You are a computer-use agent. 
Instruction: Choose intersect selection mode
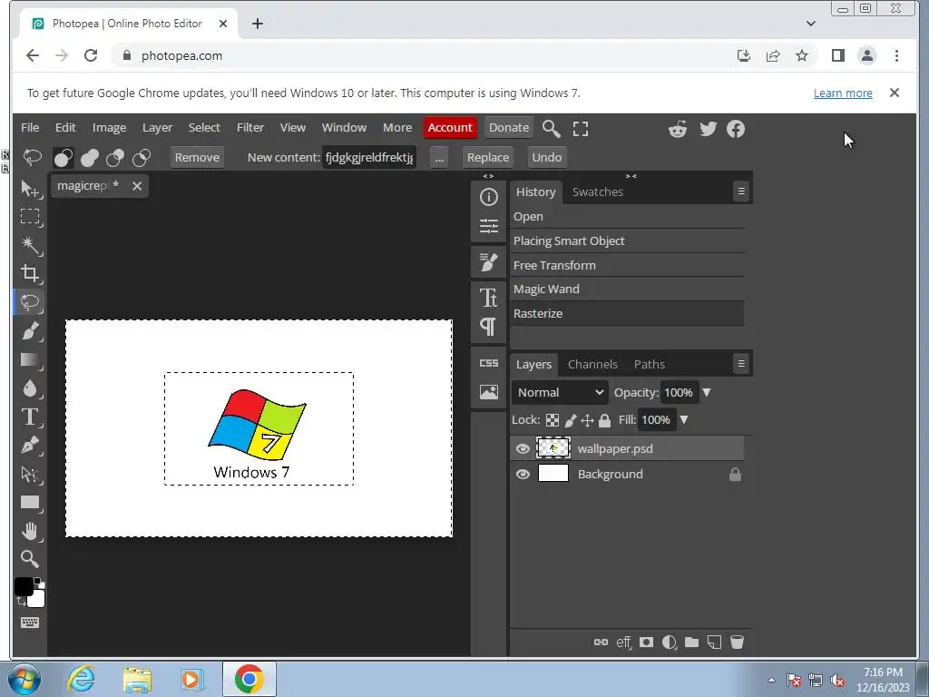tap(141, 158)
